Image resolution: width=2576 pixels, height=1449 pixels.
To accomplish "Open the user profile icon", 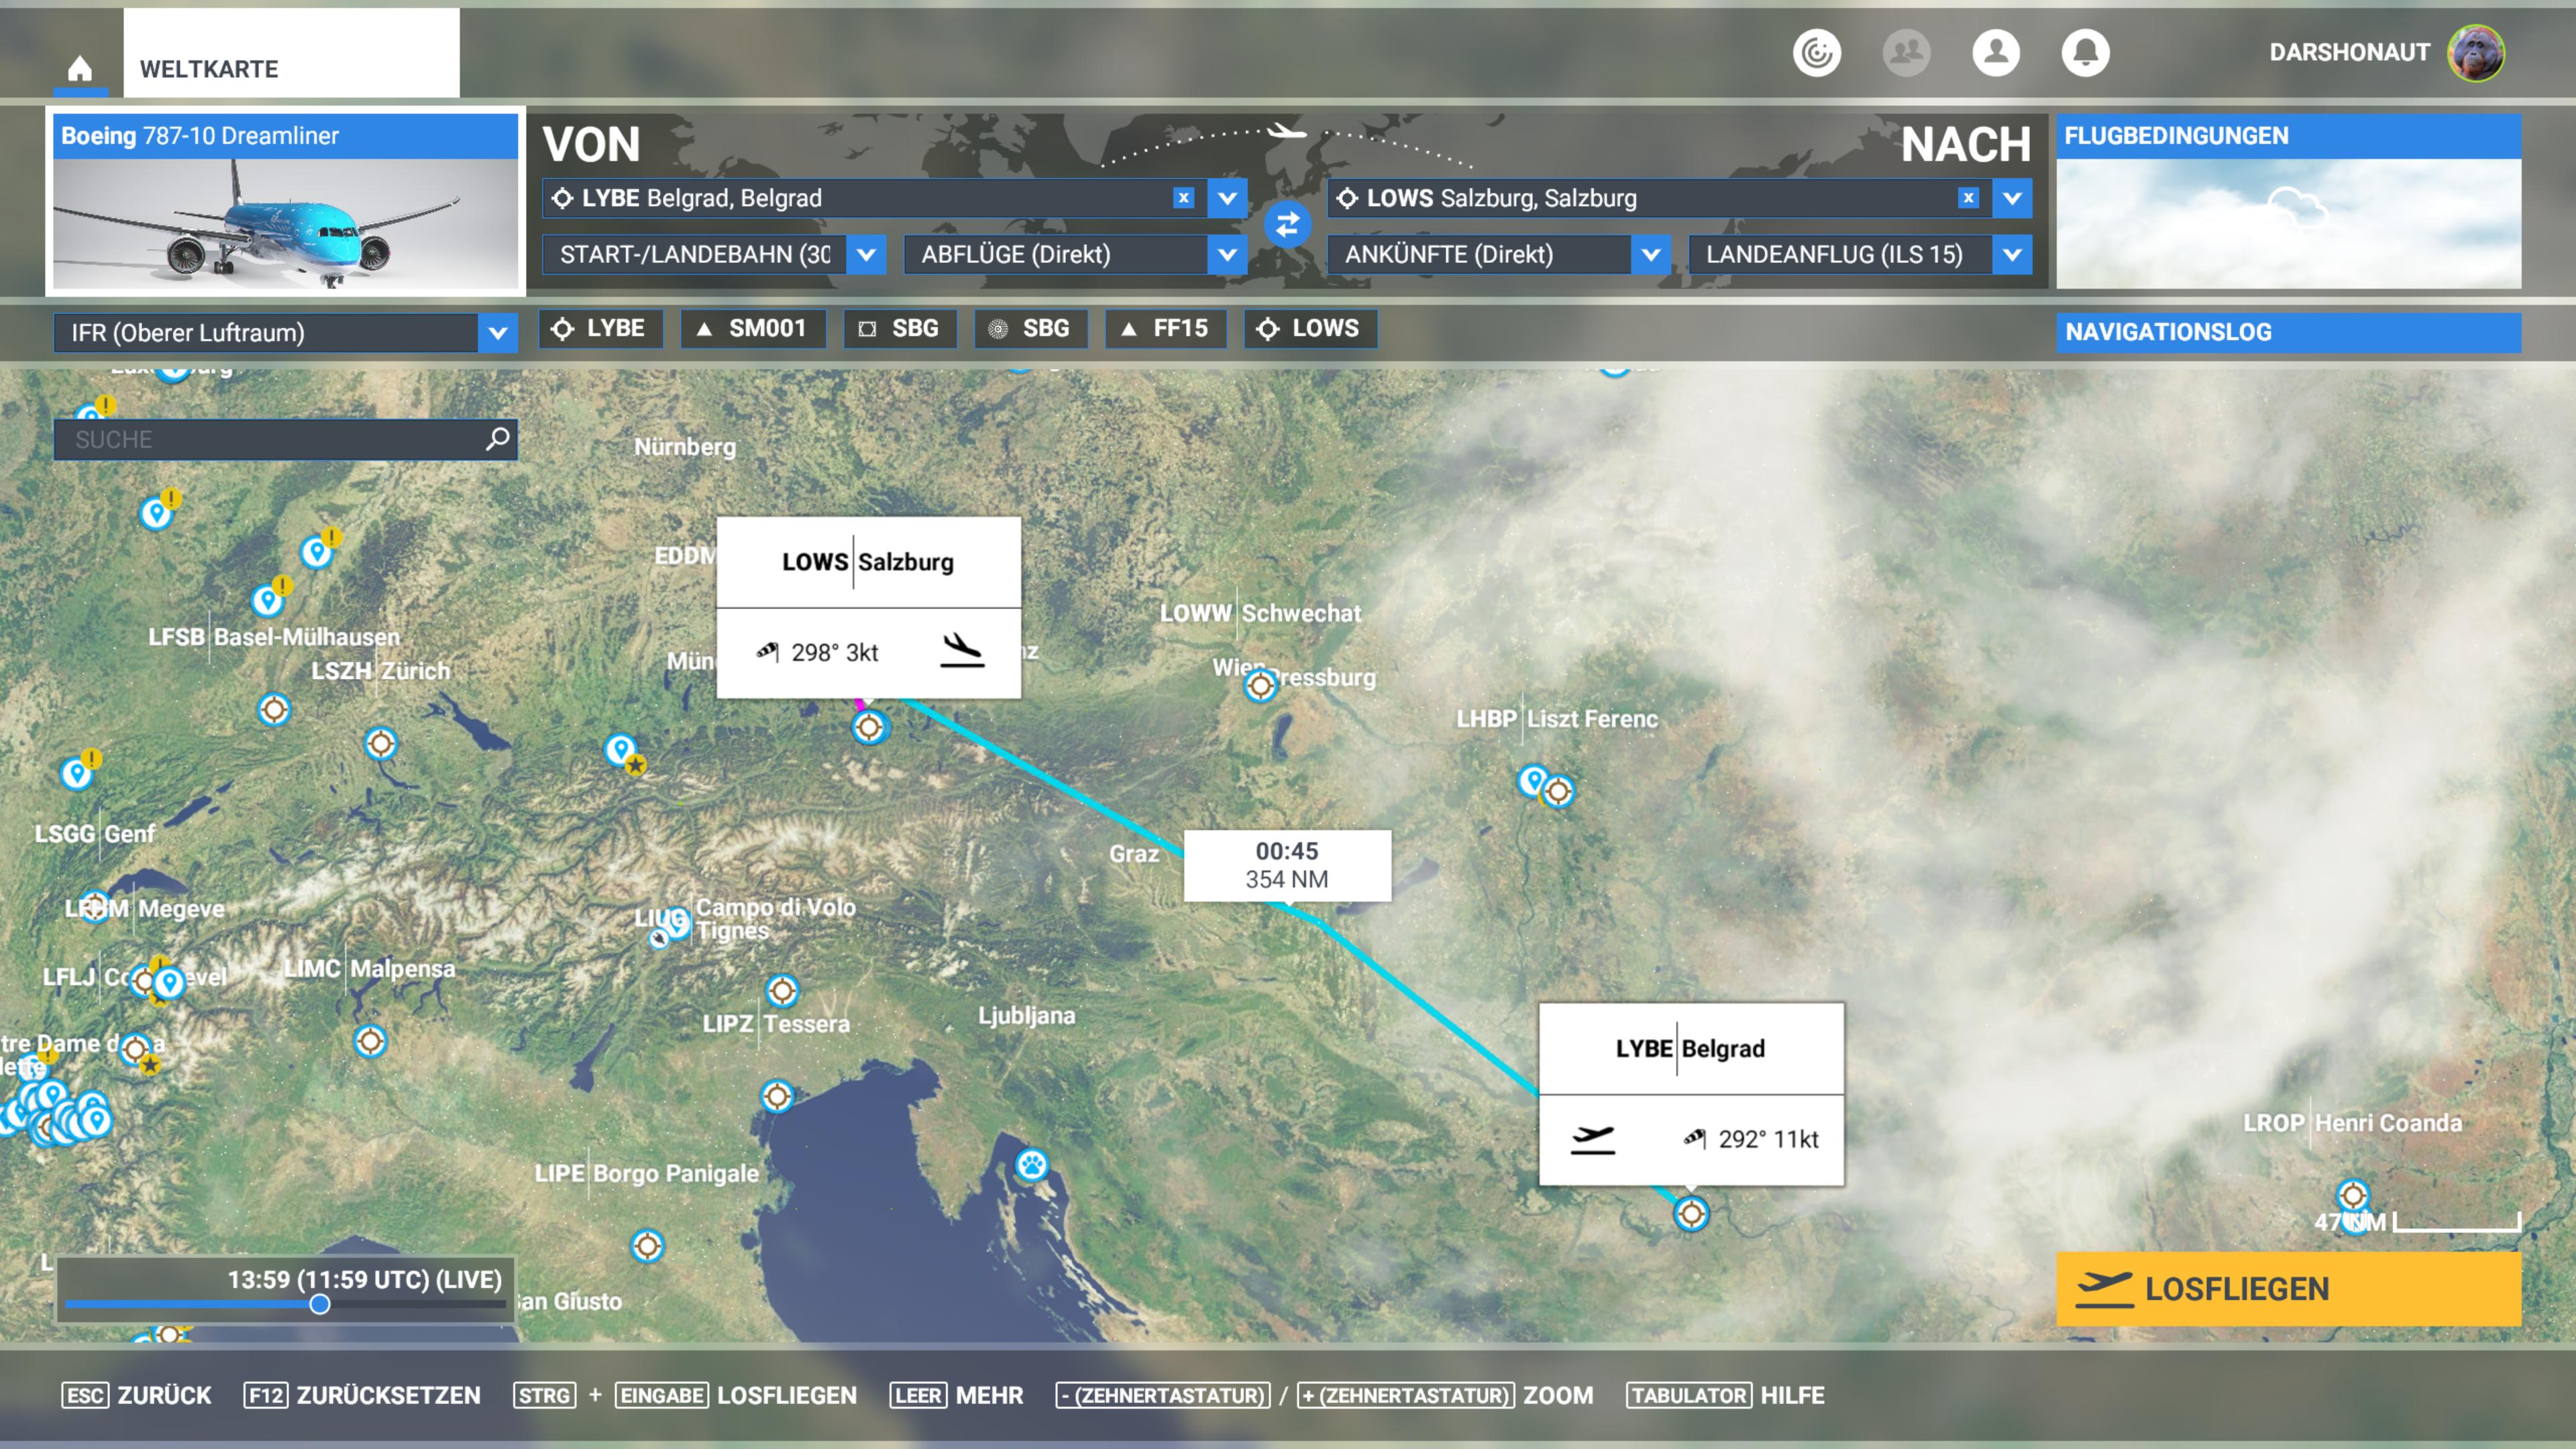I will pyautogui.click(x=1996, y=52).
